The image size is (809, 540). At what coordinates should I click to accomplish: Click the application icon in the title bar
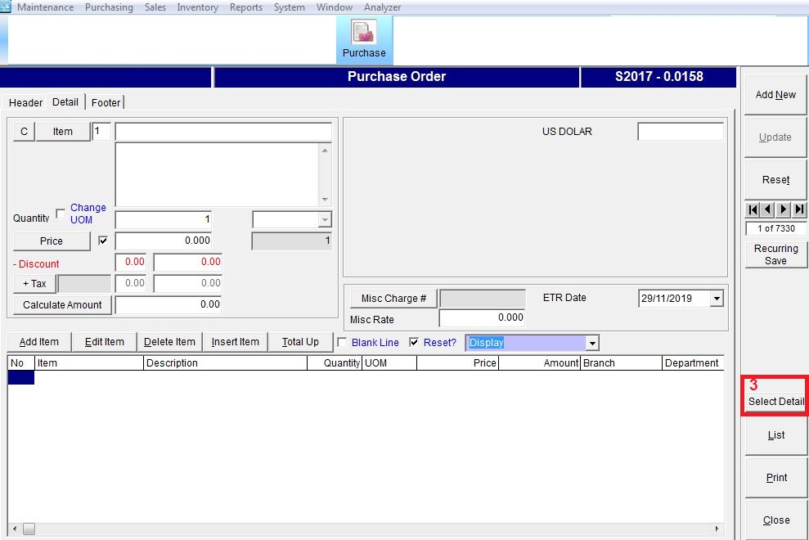tap(7, 7)
